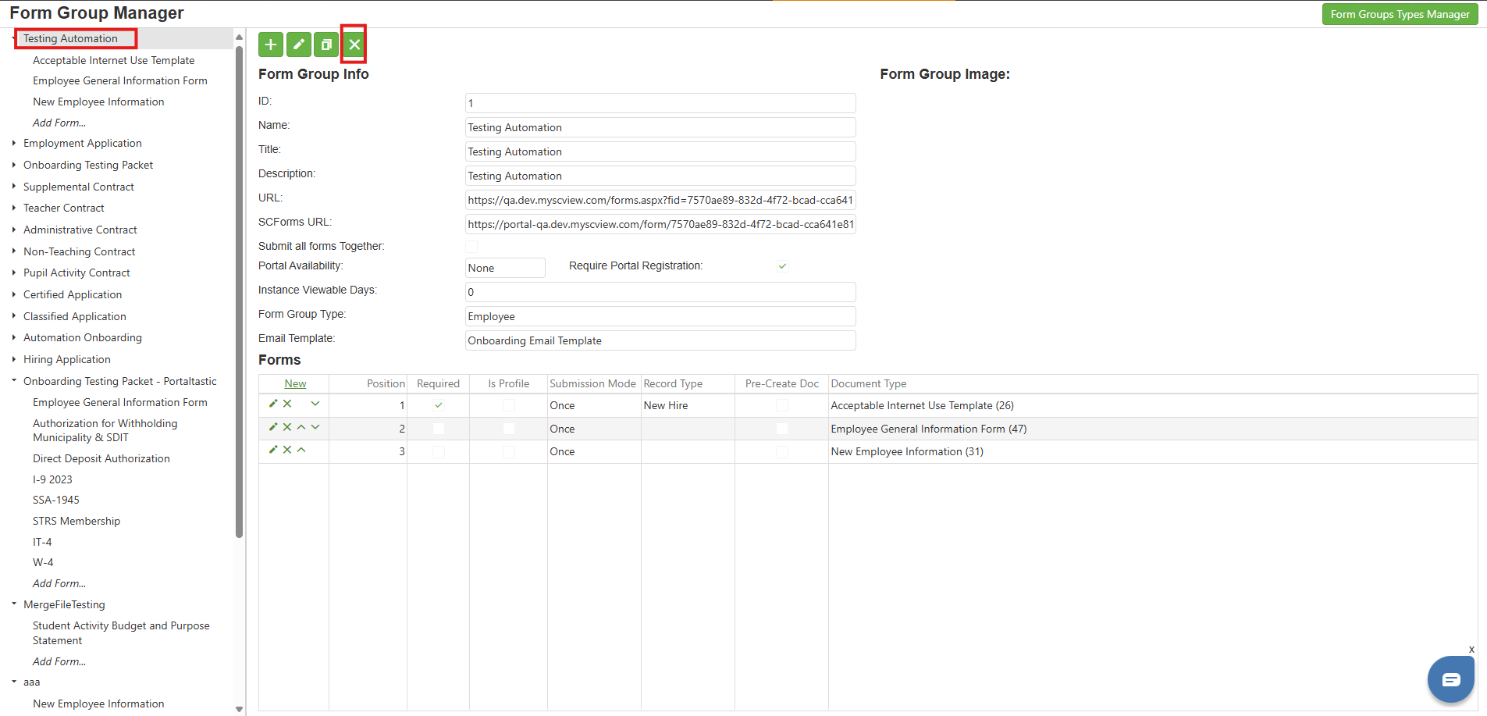Open the Portal Availability dropdown
The height and width of the screenshot is (716, 1487).
click(x=505, y=268)
